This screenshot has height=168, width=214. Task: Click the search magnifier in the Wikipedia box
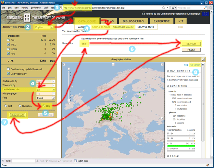pyautogui.click(x=205, y=8)
